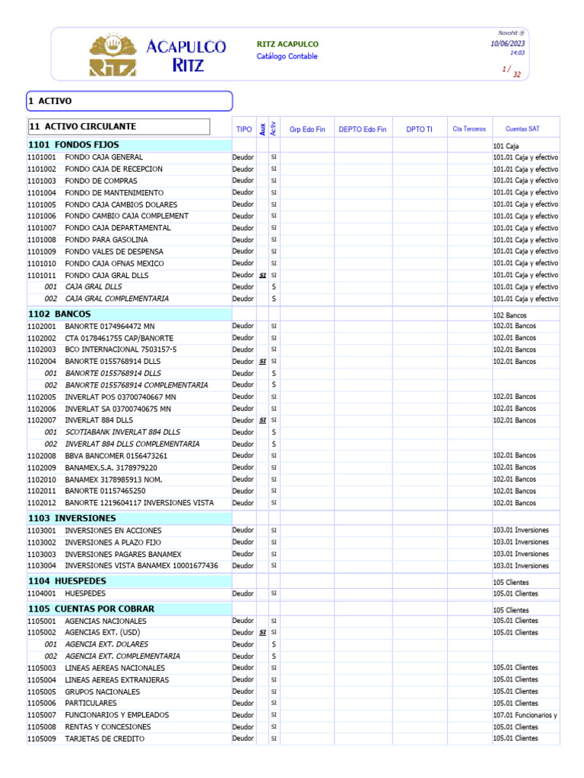
Task: Click account 'FONDO CAJA GENERAL'
Action: pos(103,157)
